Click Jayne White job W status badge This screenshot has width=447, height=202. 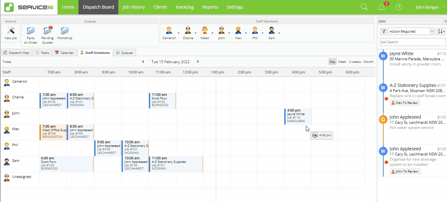[383, 56]
